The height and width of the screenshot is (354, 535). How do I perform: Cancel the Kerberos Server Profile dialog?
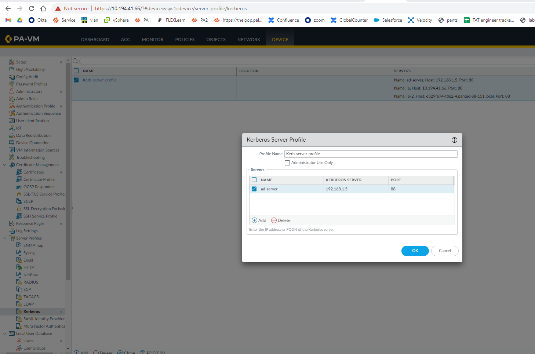pyautogui.click(x=445, y=251)
